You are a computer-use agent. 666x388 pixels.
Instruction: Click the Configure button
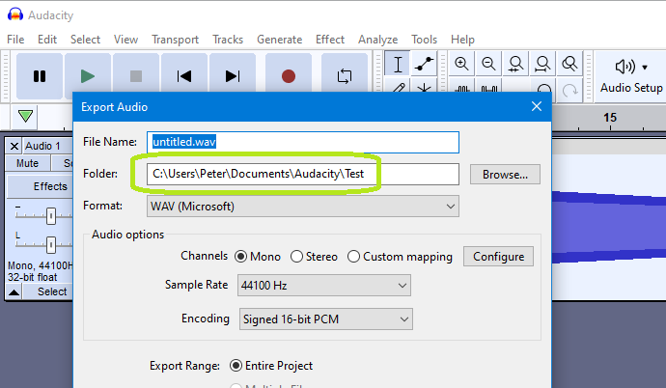click(x=499, y=256)
